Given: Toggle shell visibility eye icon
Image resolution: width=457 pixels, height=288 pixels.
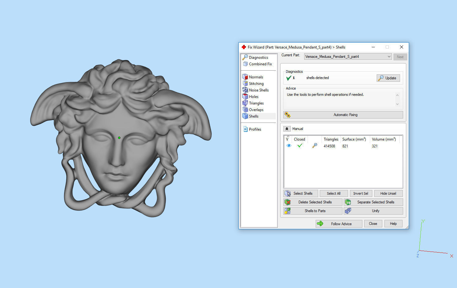Looking at the screenshot, I should (x=289, y=146).
